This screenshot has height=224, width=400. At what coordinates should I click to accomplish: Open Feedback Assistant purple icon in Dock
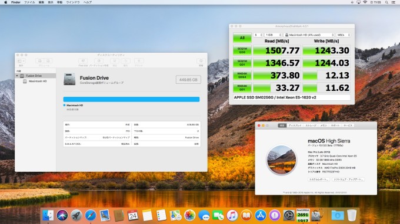[x=275, y=215]
